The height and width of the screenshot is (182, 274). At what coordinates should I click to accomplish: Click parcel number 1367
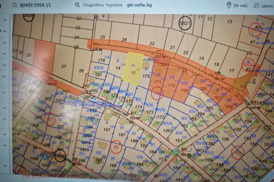pyautogui.click(x=168, y=130)
